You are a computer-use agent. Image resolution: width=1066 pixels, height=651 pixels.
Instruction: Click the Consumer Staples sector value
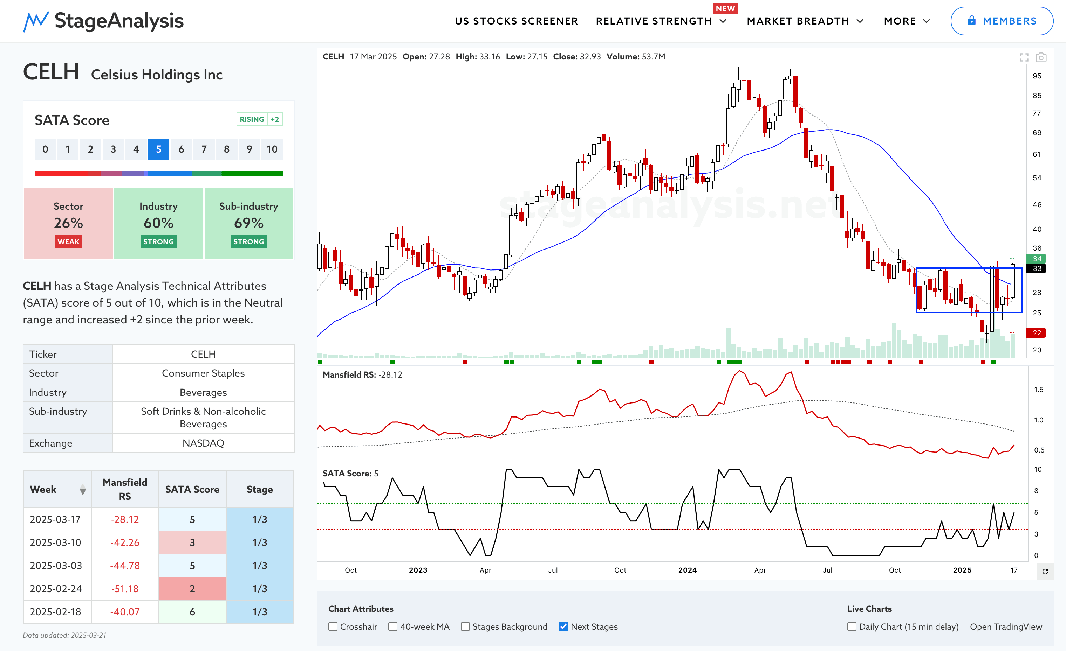[x=203, y=373]
